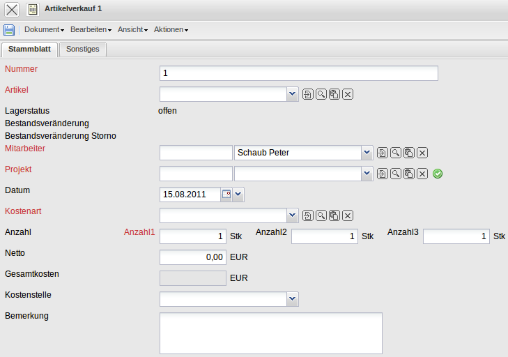Viewport: 508px width, 357px height.
Task: Click the search magnifier icon in Projekt row
Action: tap(395, 174)
